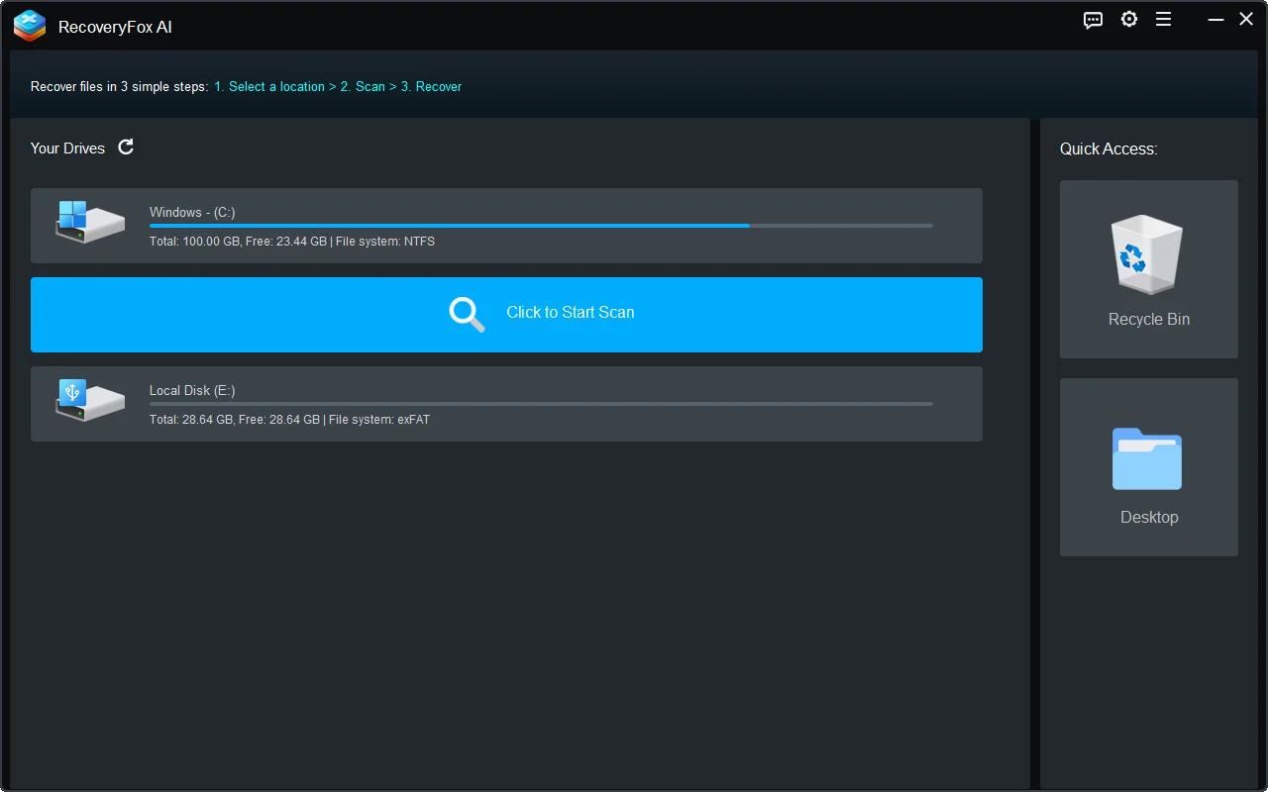Viewport: 1268px width, 792px height.
Task: Open the Select a location step link
Action: [269, 86]
